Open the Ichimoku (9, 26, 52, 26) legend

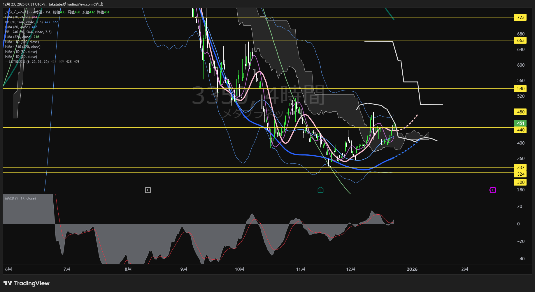27,62
